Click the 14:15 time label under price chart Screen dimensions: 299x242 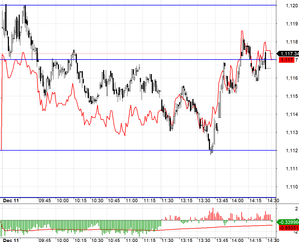pyautogui.click(x=255, y=200)
